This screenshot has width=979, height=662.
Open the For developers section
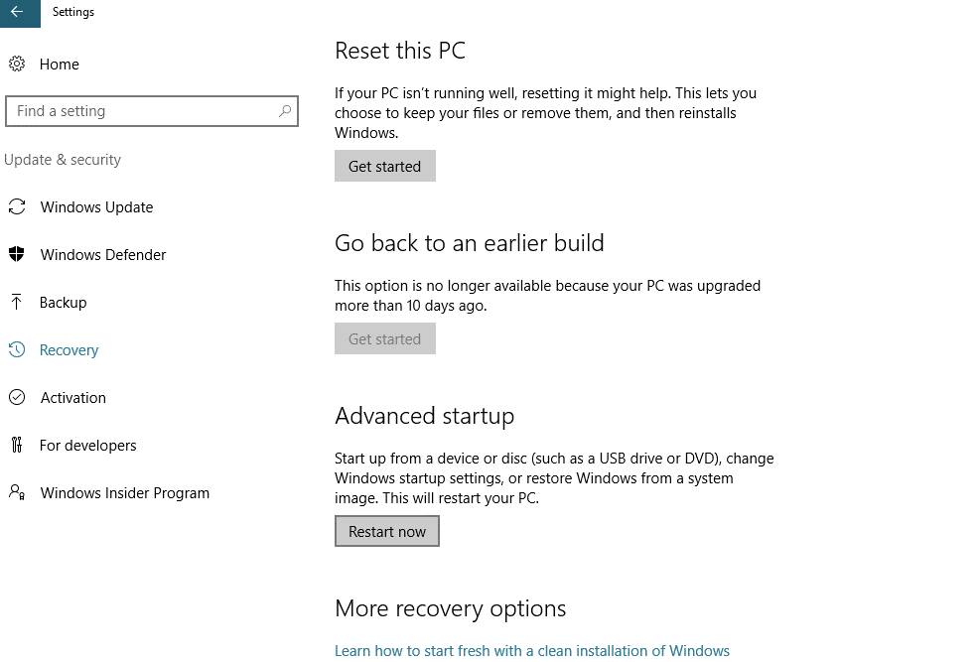[x=87, y=446]
